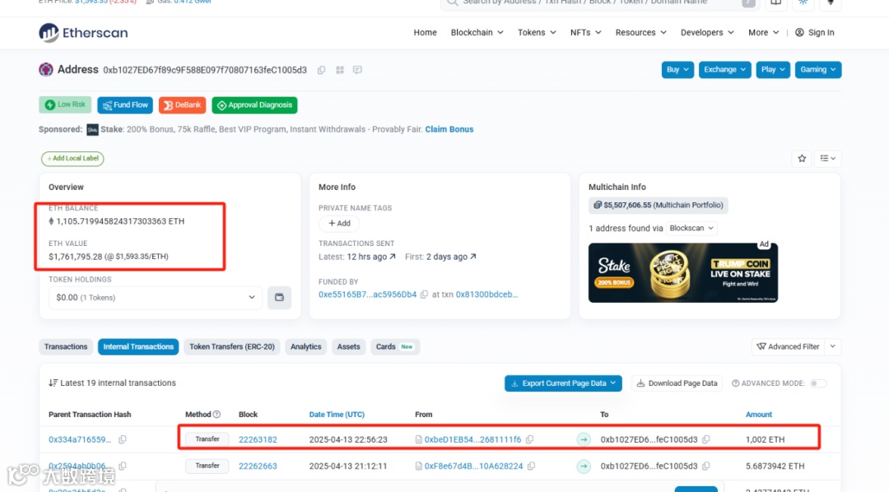Open the Buy dropdown button
Image resolution: width=889 pixels, height=492 pixels.
[677, 70]
